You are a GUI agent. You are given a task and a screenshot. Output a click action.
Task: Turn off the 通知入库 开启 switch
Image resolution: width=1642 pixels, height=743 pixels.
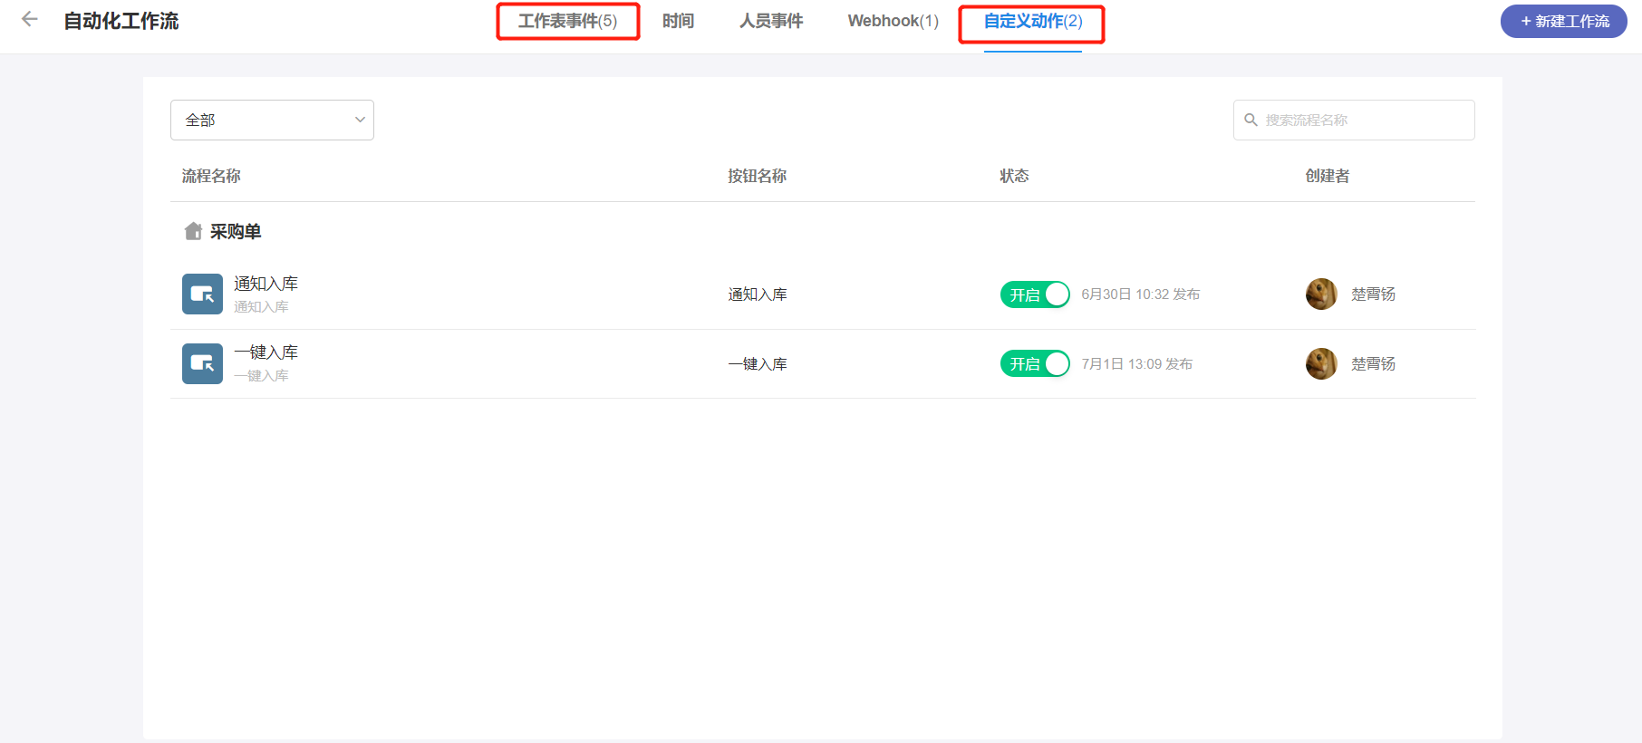[x=1035, y=294]
